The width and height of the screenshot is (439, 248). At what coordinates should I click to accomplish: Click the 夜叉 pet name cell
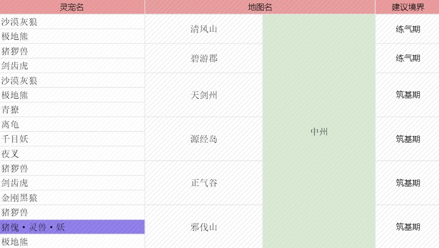(72, 154)
